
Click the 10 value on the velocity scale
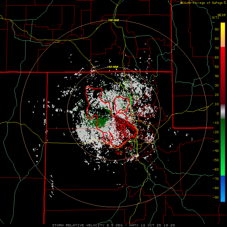[217, 104]
